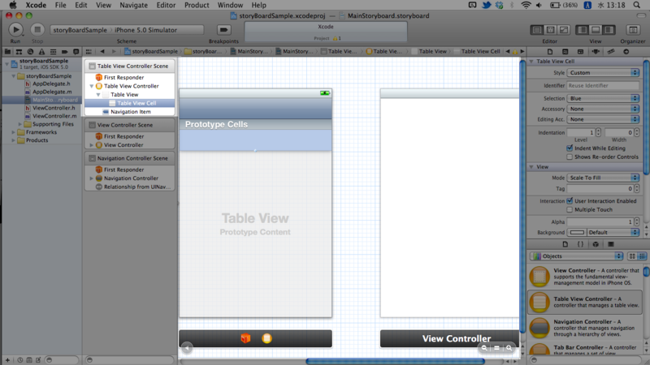Toggle User Interaction Enabled checkbox
The image size is (650, 365).
point(570,200)
